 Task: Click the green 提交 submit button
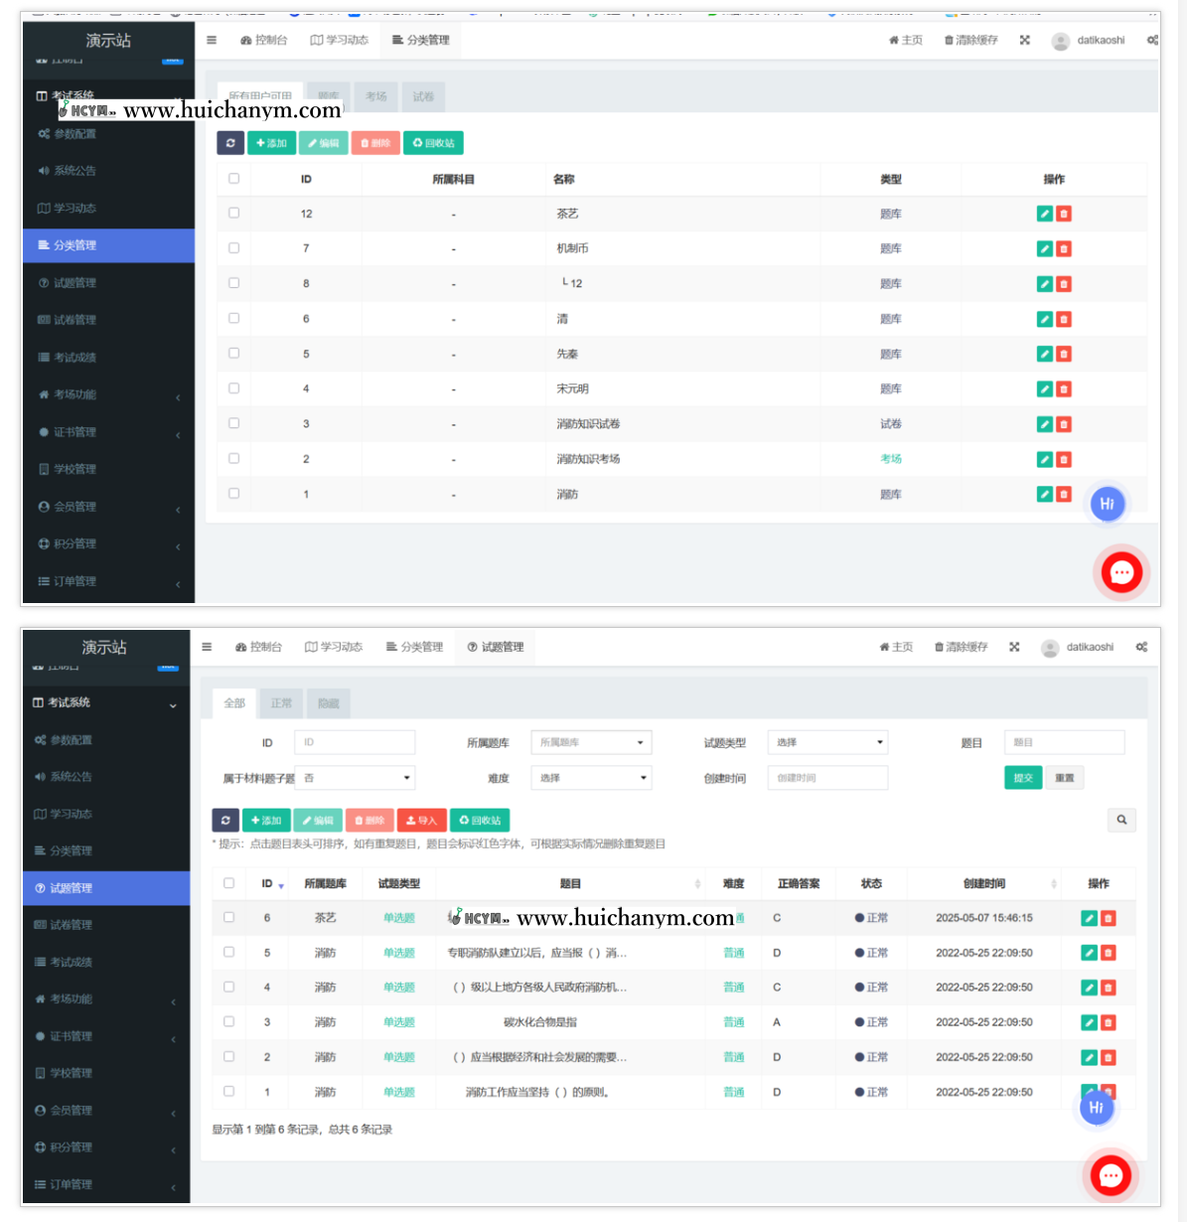[1023, 778]
